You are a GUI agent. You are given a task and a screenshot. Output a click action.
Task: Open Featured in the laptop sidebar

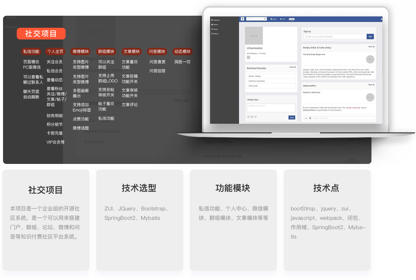215,20
